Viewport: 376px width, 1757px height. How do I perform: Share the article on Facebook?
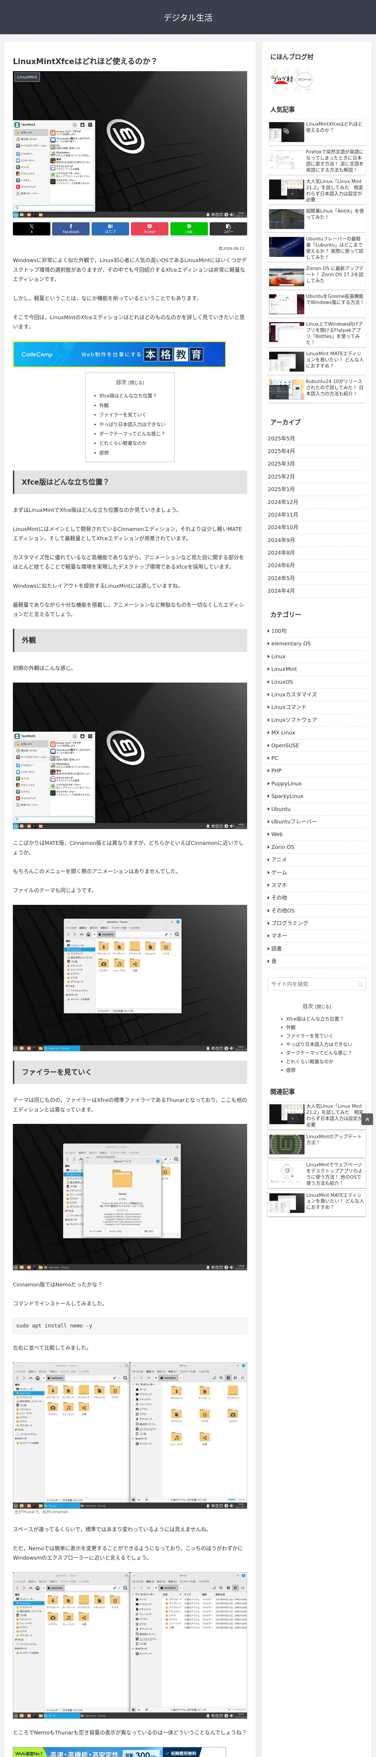pos(71,228)
